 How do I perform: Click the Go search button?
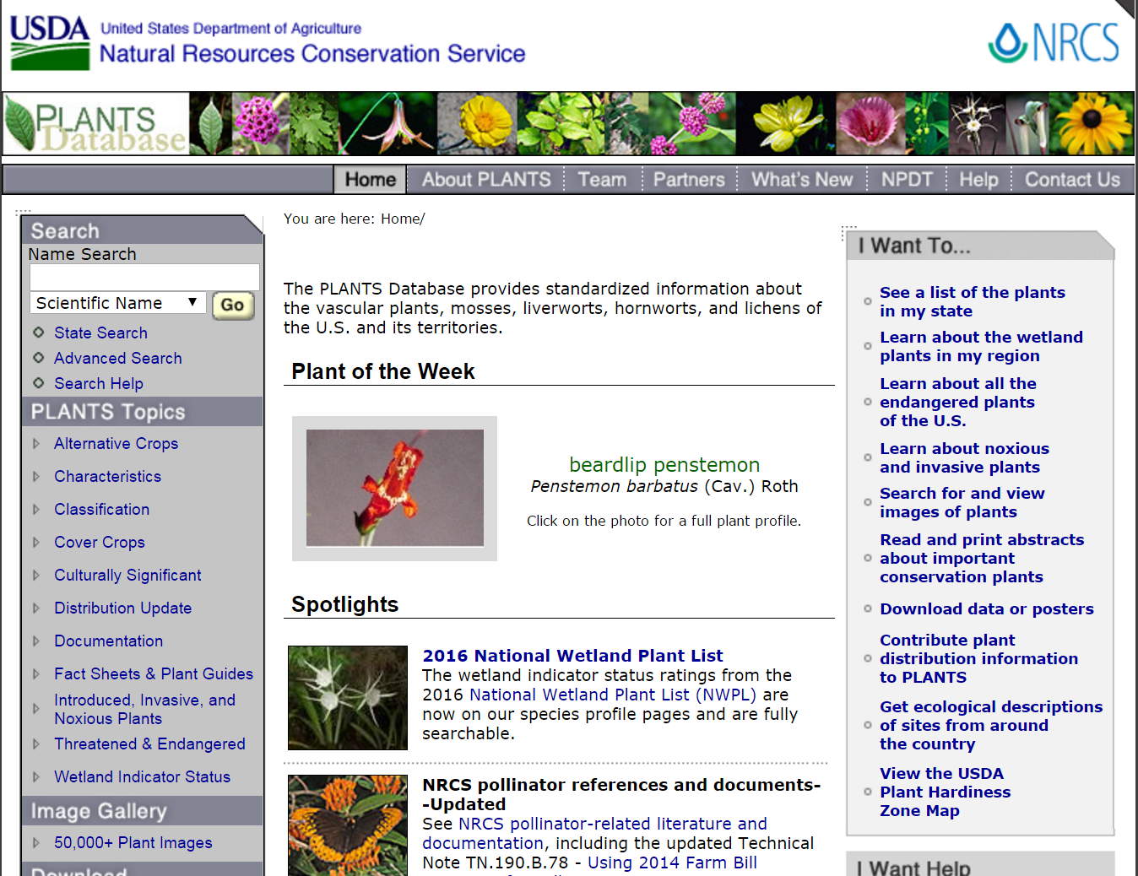[233, 306]
